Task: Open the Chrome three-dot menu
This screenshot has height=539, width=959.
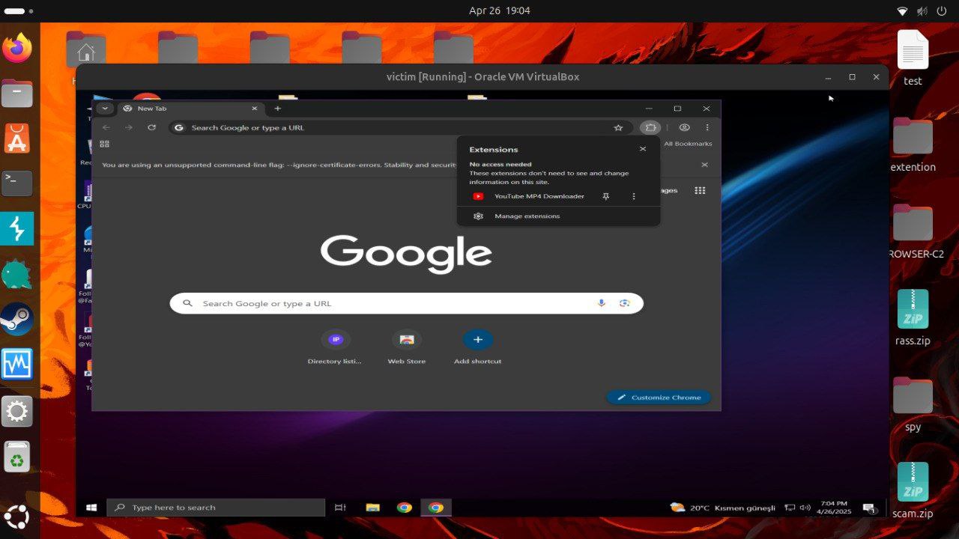Action: click(x=707, y=127)
